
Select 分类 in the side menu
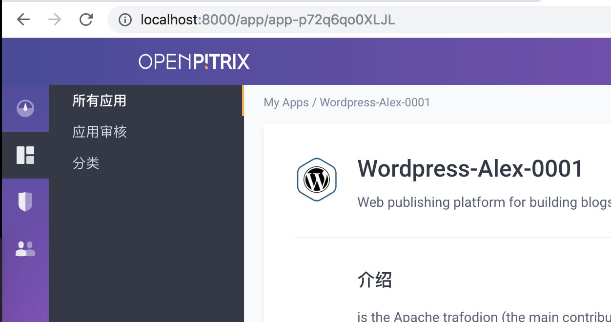[x=86, y=163]
